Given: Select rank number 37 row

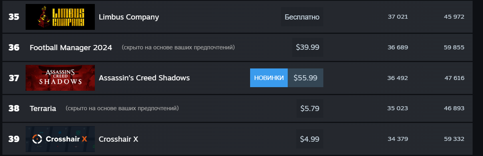Looking at the screenshot, I should pyautogui.click(x=237, y=78).
